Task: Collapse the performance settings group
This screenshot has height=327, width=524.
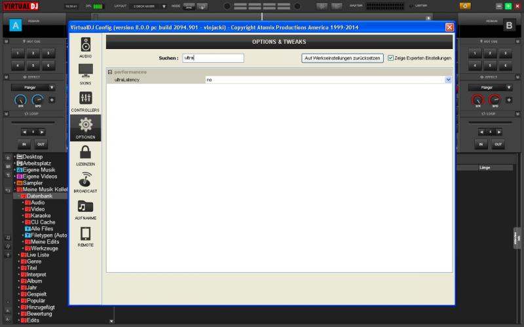Action: (110, 72)
